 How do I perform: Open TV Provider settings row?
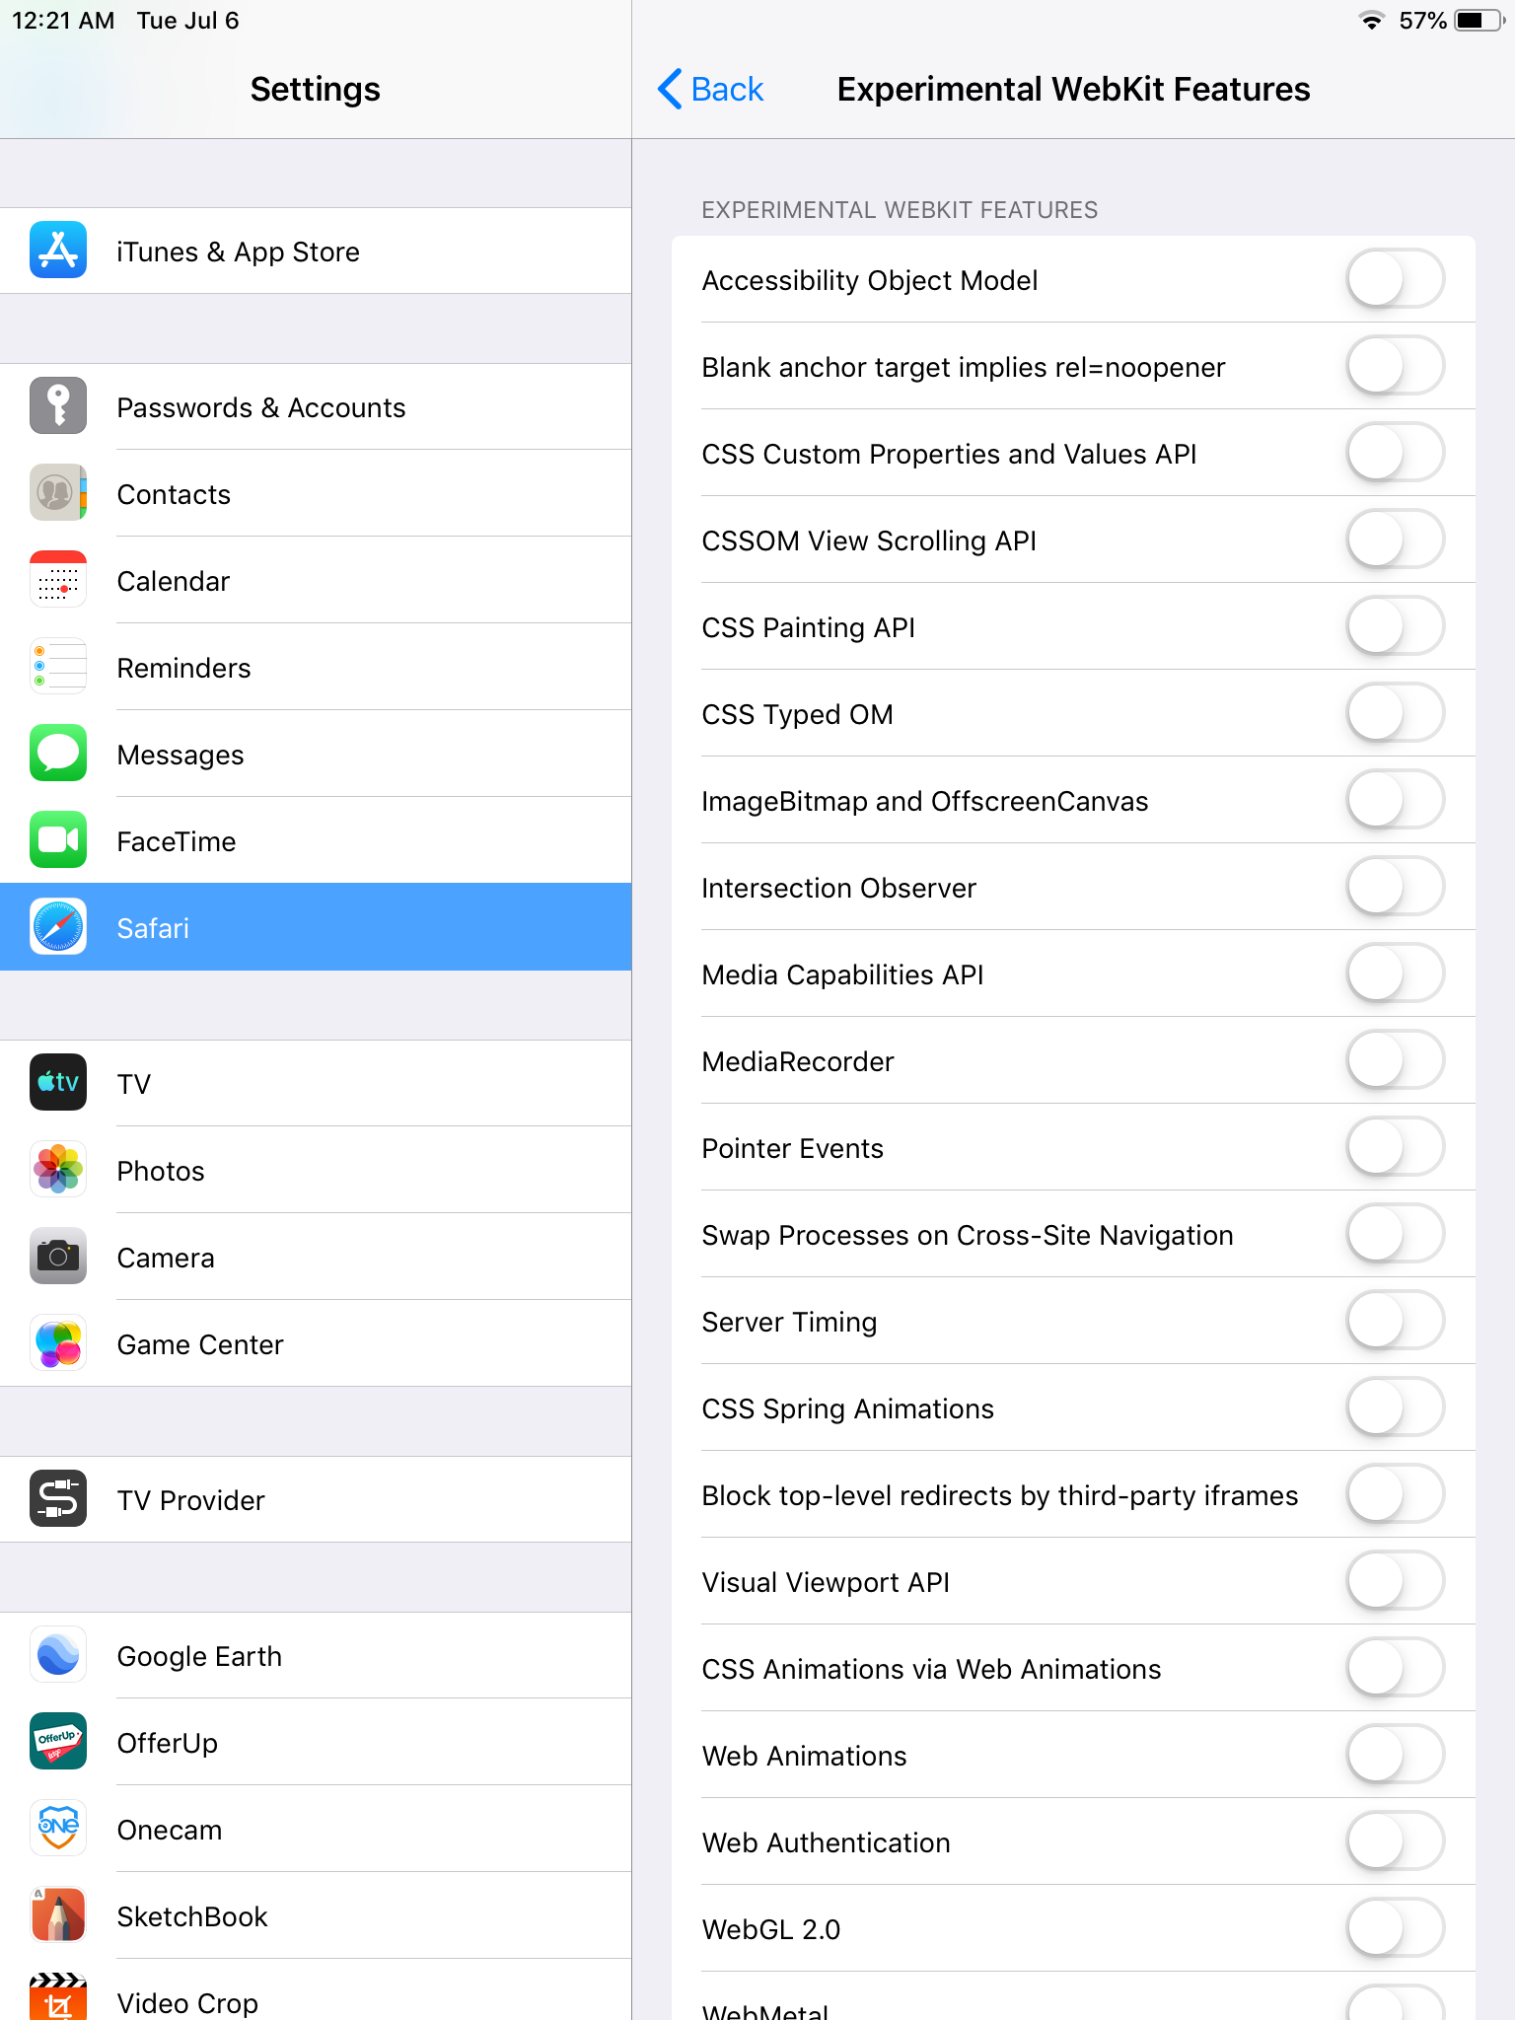(316, 1499)
